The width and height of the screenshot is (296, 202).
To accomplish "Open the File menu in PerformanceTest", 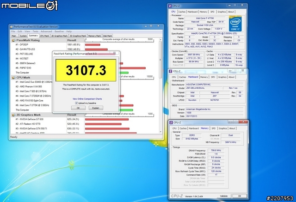I will [x=13, y=31].
